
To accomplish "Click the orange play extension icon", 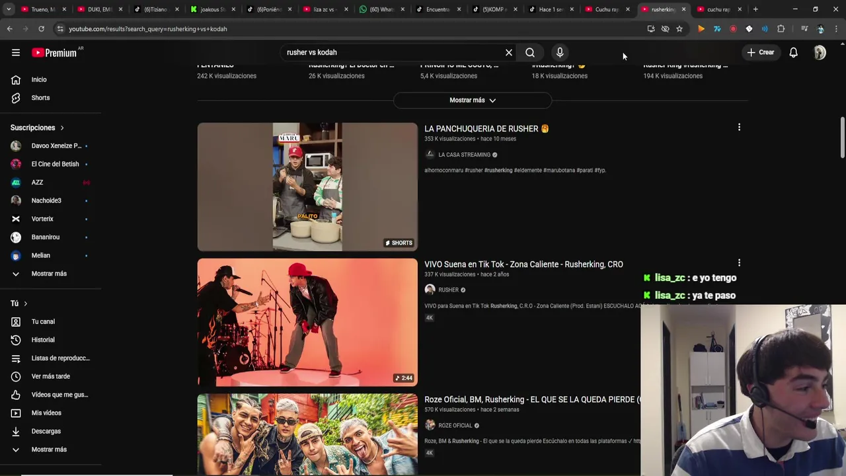I will [701, 29].
